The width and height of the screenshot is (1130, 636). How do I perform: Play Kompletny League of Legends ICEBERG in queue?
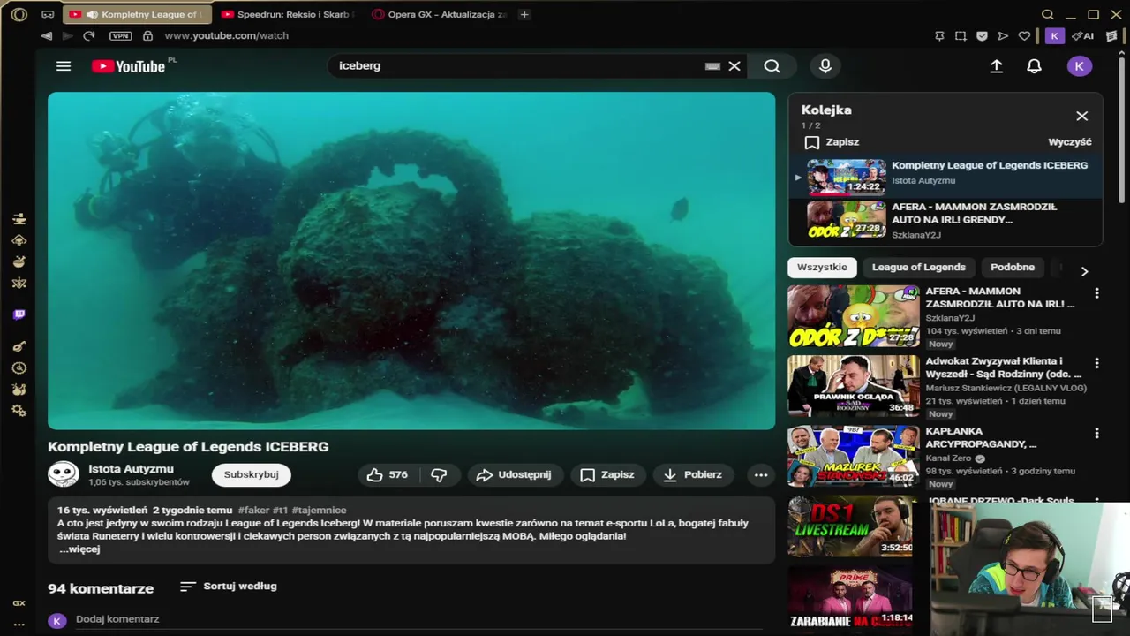(945, 178)
